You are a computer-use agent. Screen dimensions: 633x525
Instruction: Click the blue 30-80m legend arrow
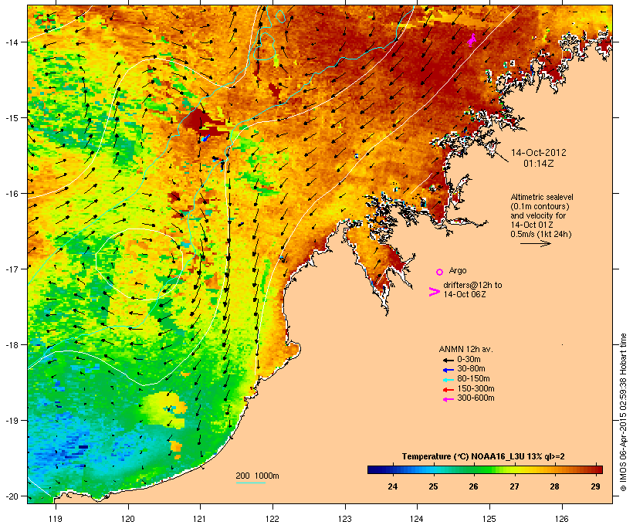click(448, 370)
